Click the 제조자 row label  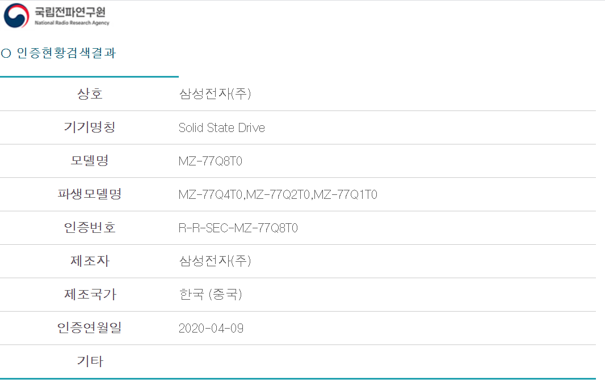[90, 261]
